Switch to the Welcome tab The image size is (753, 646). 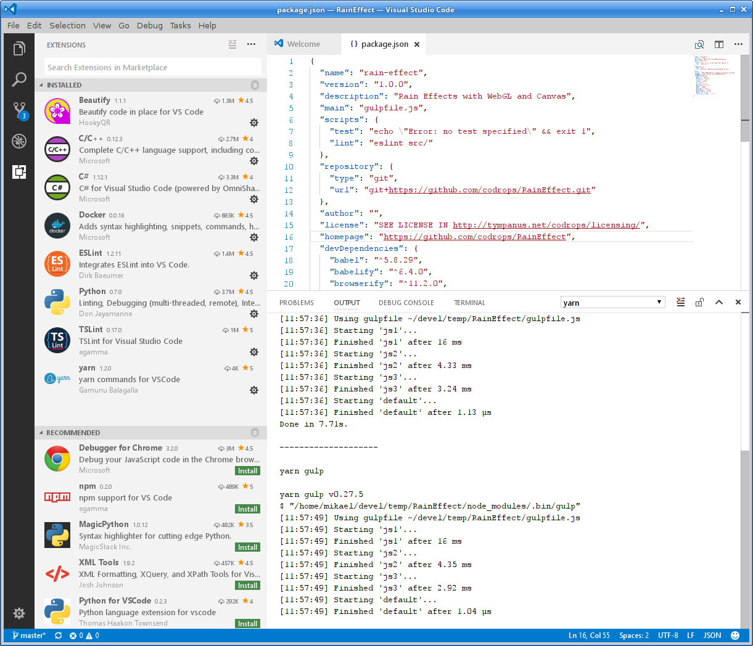pos(303,44)
